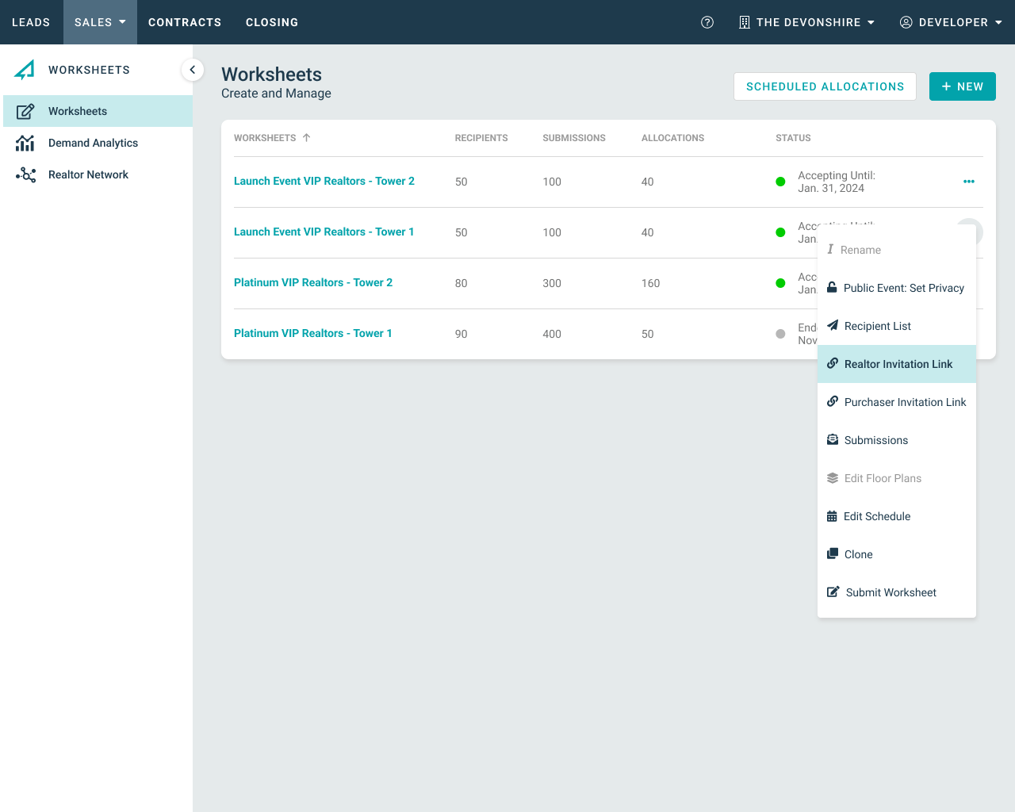Click the Scheduled Allocations button
The image size is (1015, 812).
click(825, 86)
